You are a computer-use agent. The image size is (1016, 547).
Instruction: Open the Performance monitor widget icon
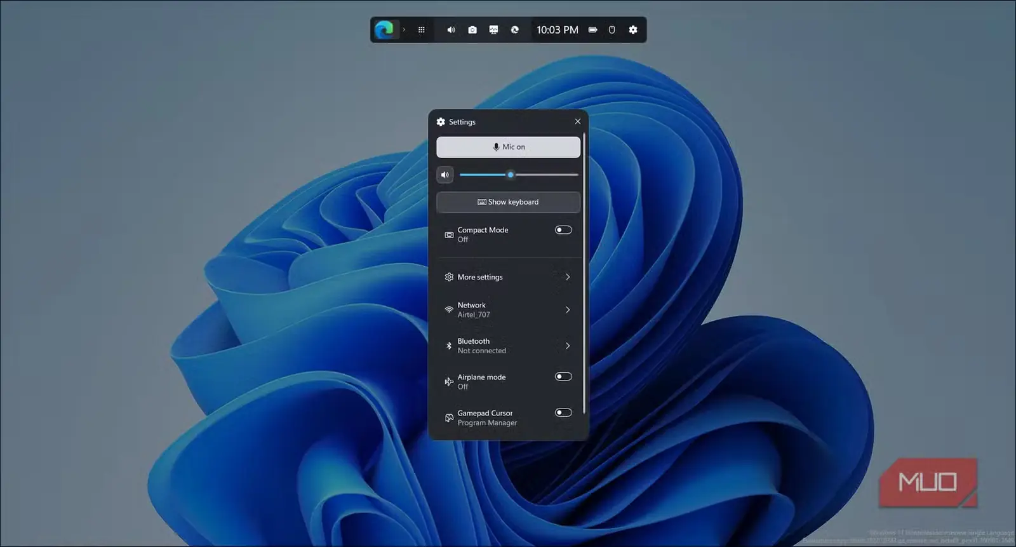tap(493, 30)
